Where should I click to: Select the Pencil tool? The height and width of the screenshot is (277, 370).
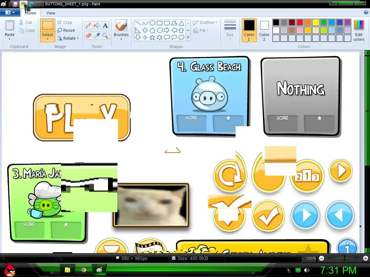click(88, 26)
